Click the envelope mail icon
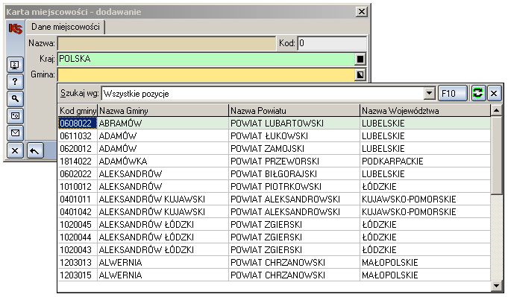The height and width of the screenshot is (297, 508). click(x=15, y=133)
